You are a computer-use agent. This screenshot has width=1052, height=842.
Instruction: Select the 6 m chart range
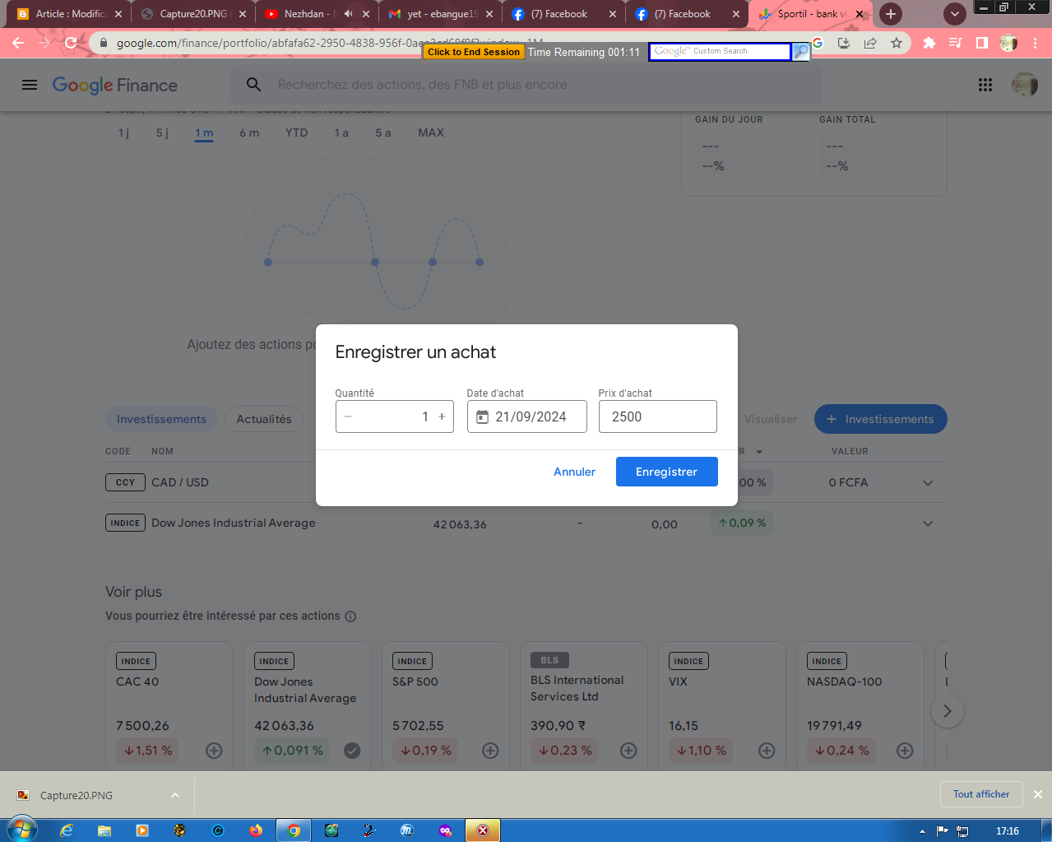click(249, 133)
